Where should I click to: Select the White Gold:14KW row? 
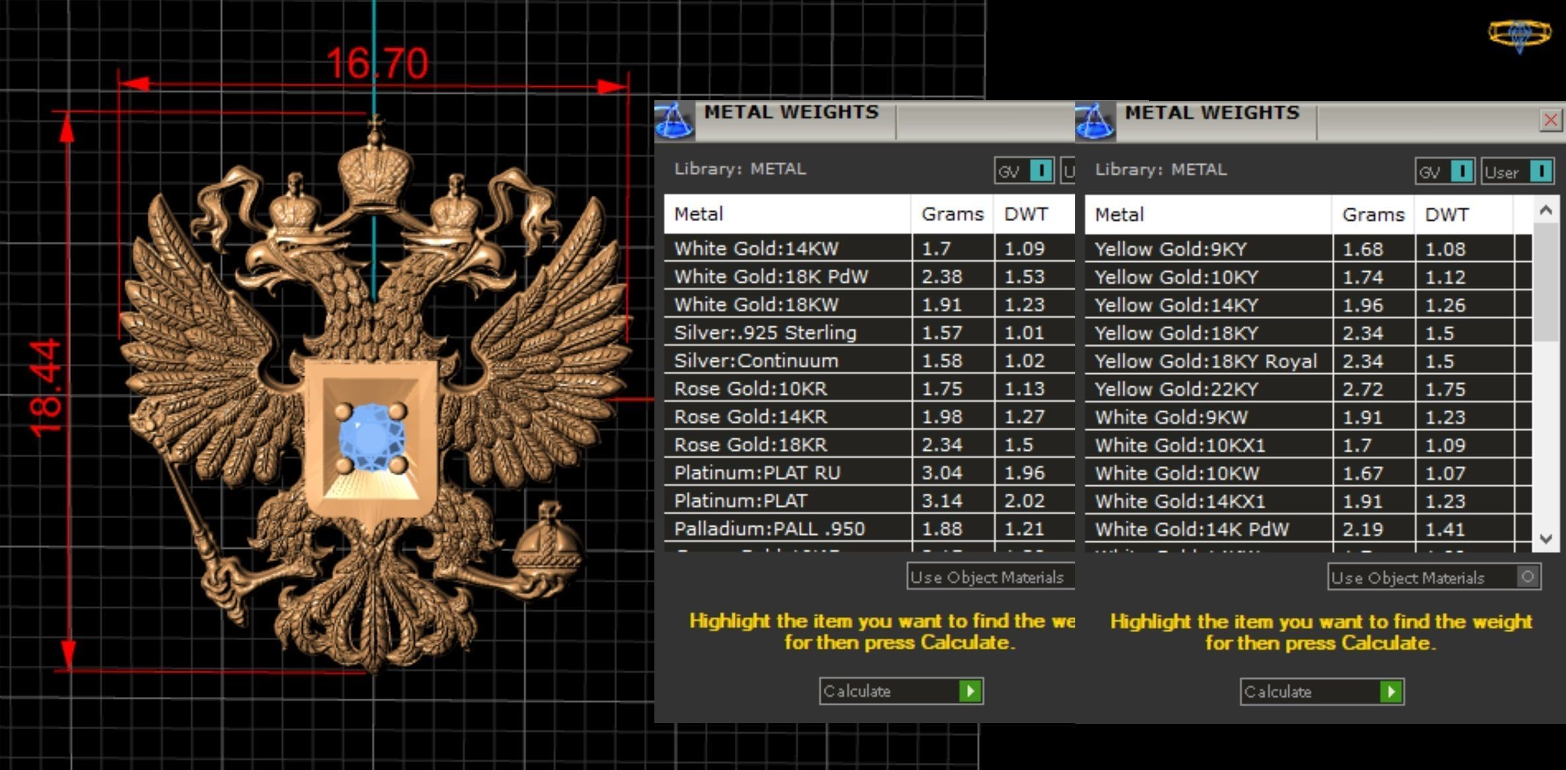click(869, 249)
